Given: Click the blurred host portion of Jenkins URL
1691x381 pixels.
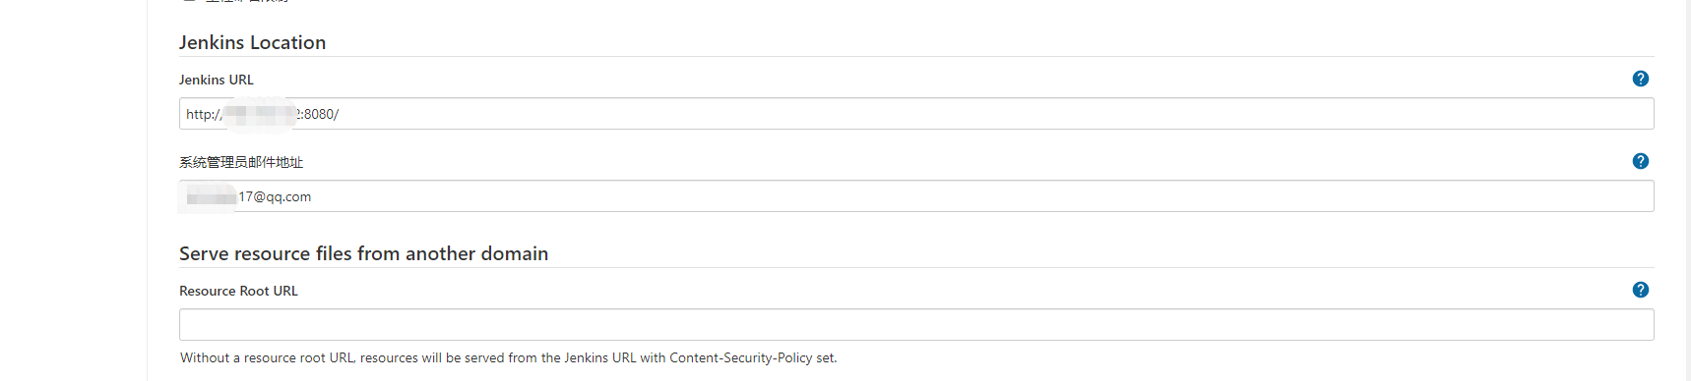Looking at the screenshot, I should [260, 114].
